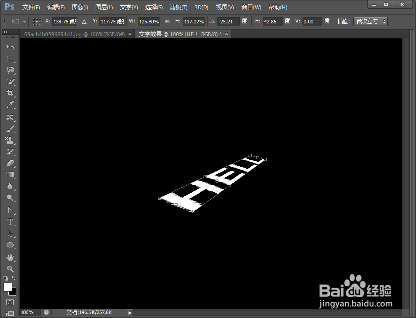This screenshot has width=416, height=318.
Task: Click the black background color swatch
Action: point(13,292)
